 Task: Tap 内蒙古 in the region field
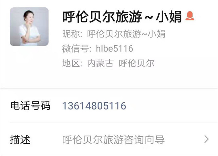pyautogui.click(x=100, y=63)
